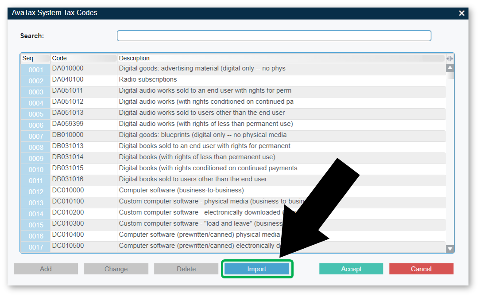Click code DB031015
This screenshot has width=480, height=297.
pos(68,168)
